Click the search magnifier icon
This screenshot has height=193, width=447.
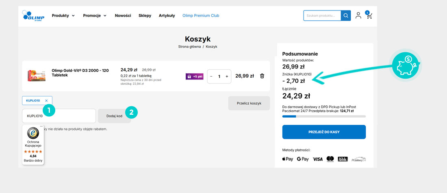[x=345, y=16]
